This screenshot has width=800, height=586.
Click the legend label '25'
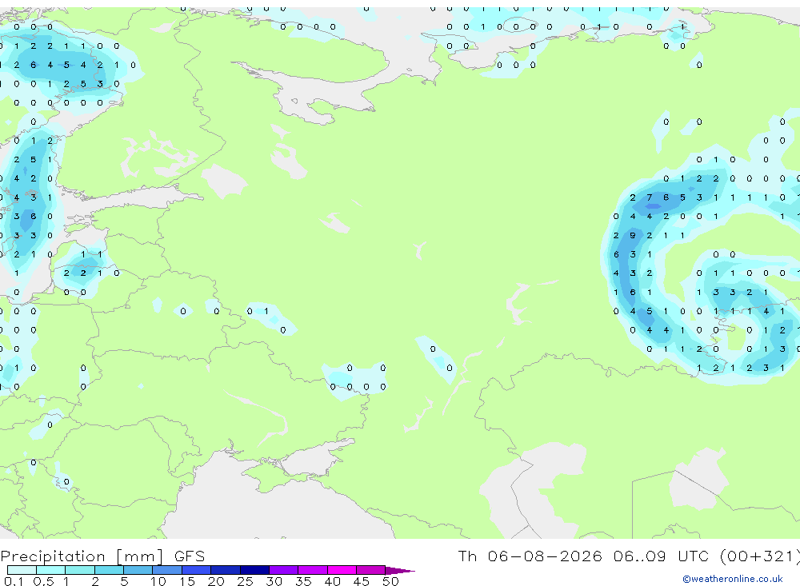245,581
